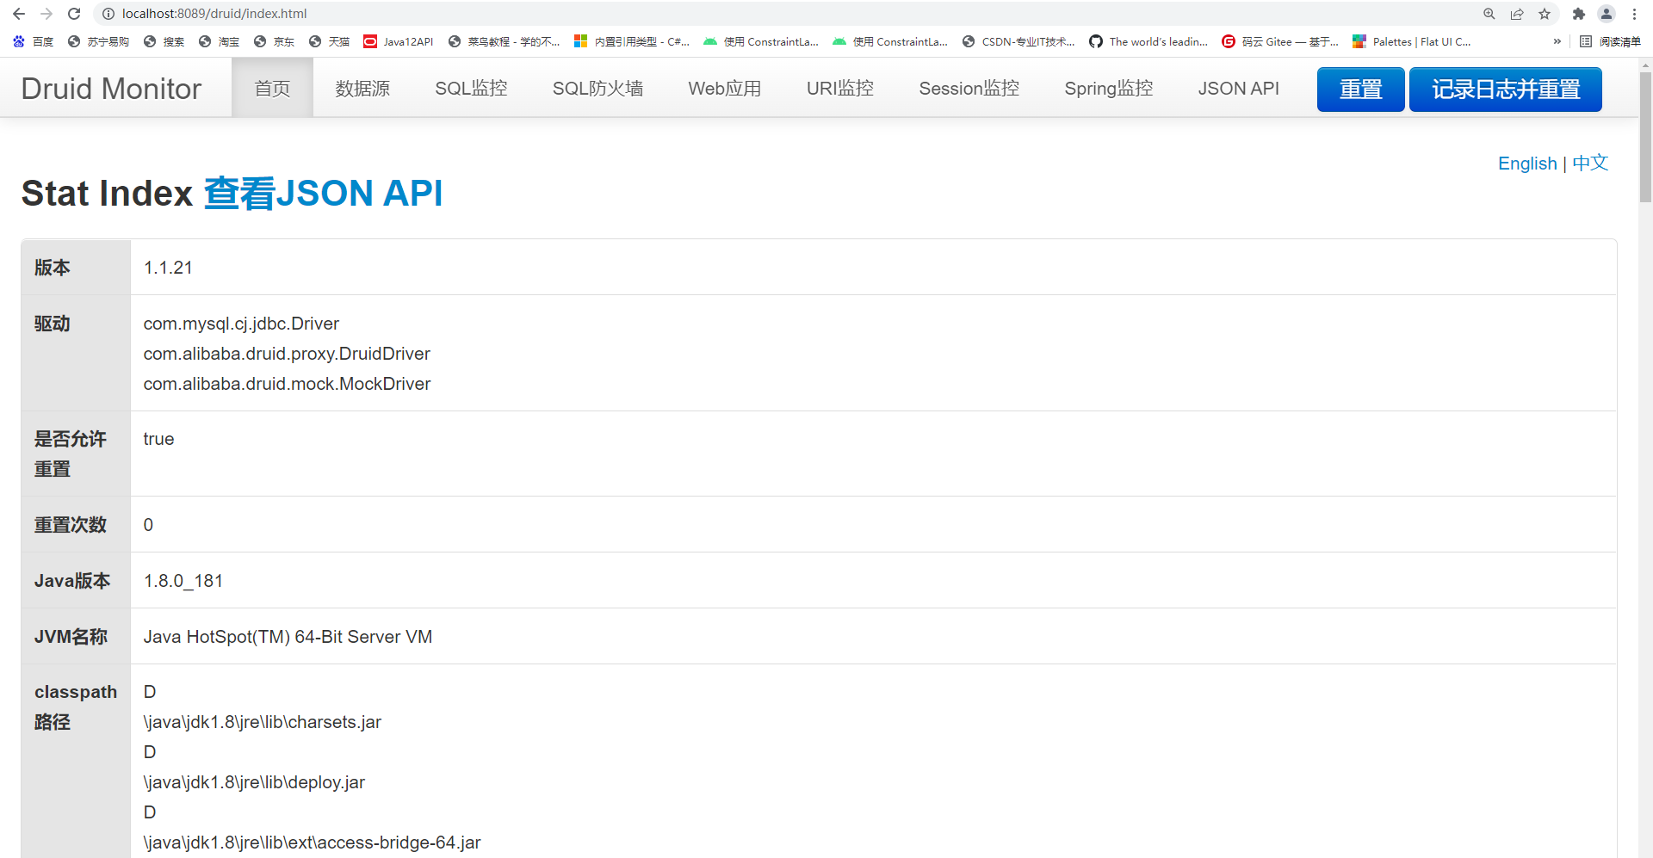1653x858 pixels.
Task: Click Java HotSpot(TM) 64-Bit Server VM text
Action: point(288,637)
